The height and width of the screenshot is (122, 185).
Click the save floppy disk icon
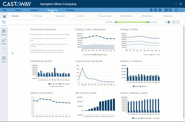170,10
